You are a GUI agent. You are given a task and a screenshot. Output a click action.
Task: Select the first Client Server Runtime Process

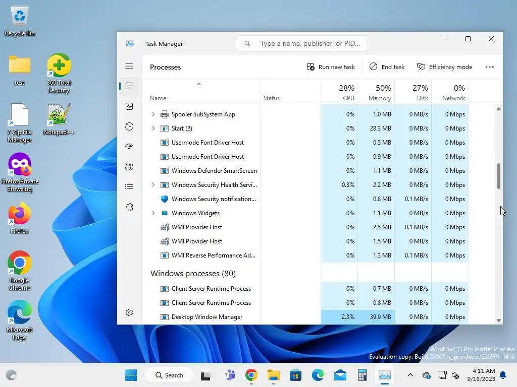305,288
